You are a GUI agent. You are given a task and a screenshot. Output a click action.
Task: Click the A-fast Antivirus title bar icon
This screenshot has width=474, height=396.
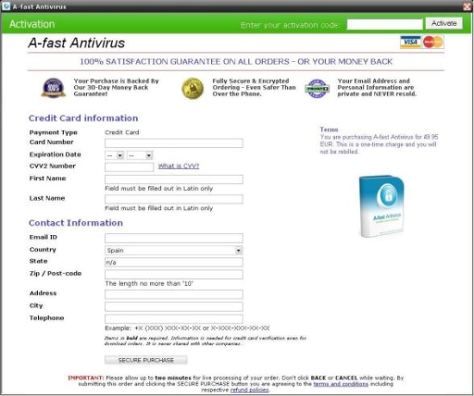coord(6,6)
